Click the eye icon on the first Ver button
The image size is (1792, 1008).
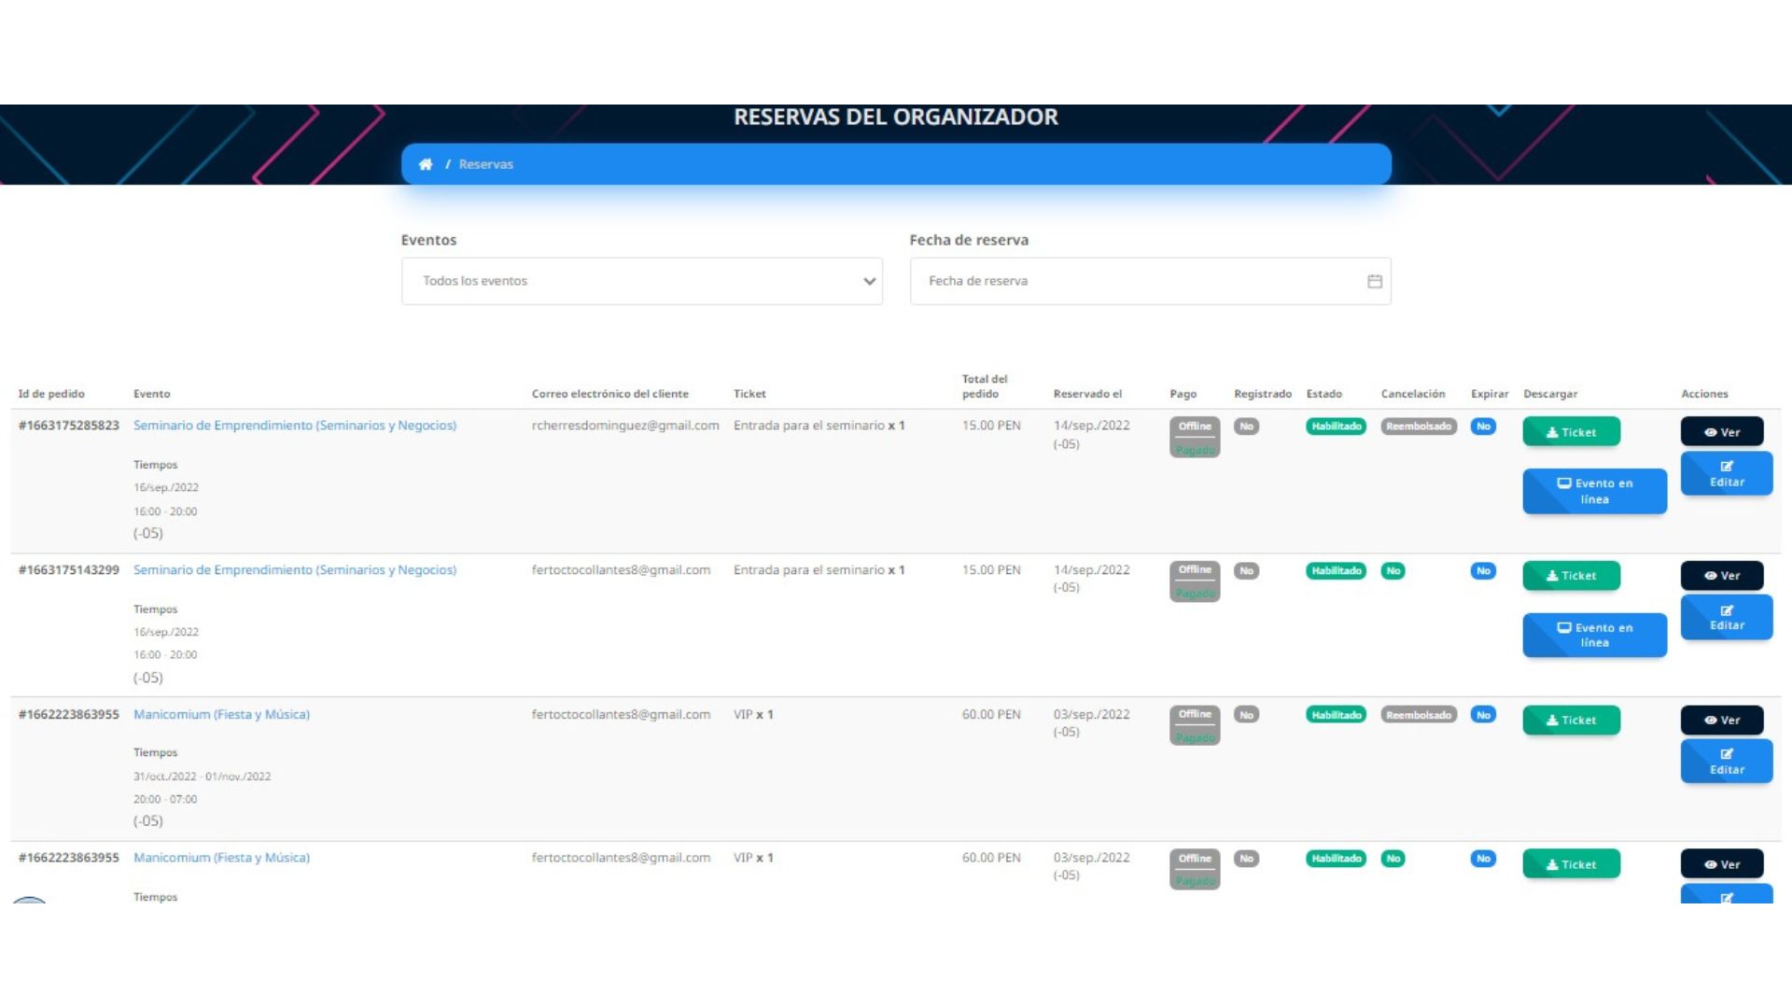point(1711,431)
